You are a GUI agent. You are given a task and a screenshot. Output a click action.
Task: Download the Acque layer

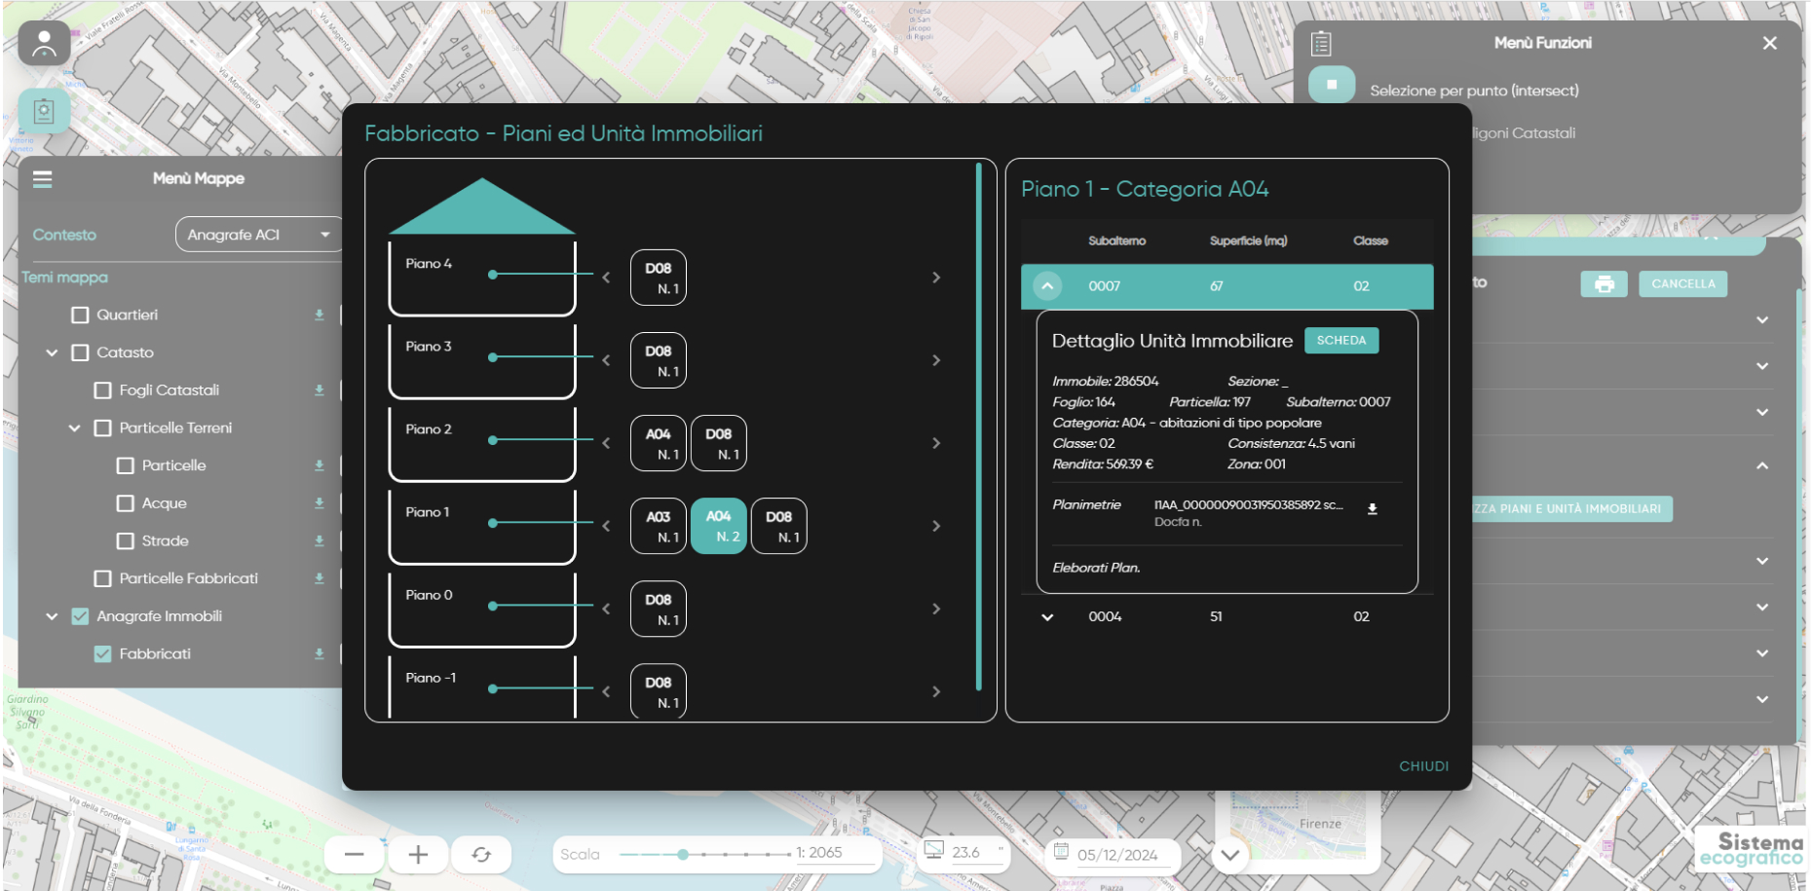(319, 503)
